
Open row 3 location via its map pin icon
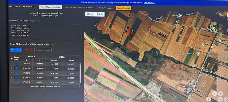point(16,73)
